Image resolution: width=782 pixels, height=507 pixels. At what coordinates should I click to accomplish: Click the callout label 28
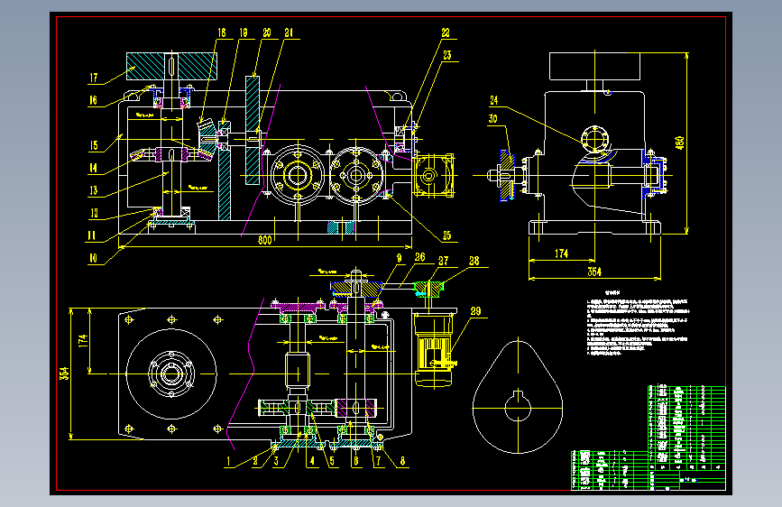click(474, 261)
